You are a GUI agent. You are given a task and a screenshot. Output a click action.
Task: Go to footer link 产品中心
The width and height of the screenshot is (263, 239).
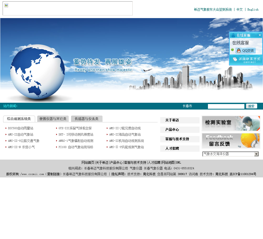pyautogui.click(x=116, y=162)
